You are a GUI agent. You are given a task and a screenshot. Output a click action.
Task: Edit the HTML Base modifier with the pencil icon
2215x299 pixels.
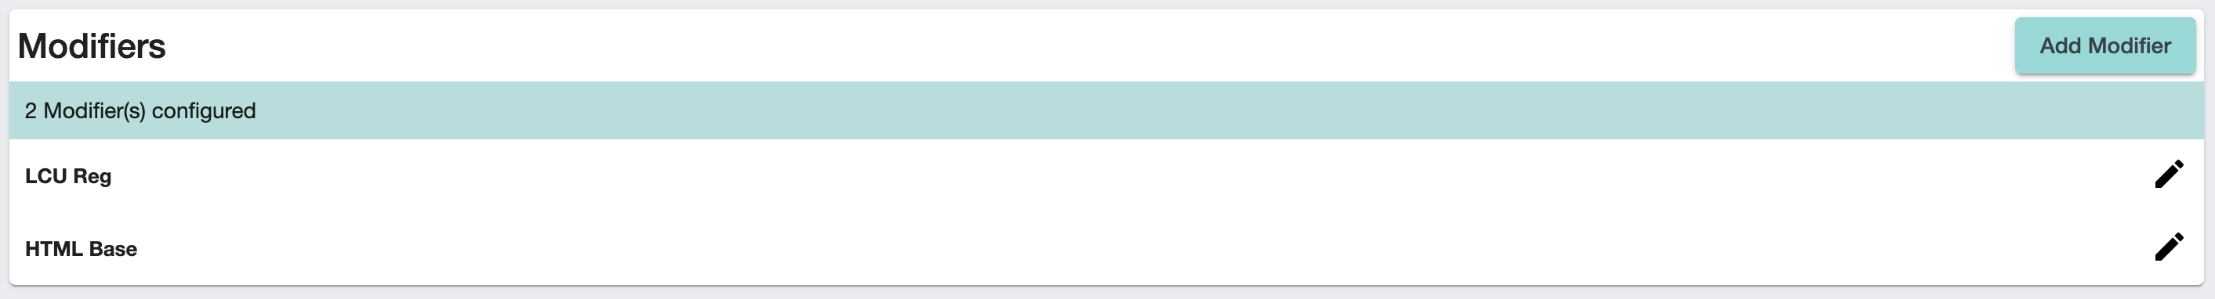tap(2169, 247)
